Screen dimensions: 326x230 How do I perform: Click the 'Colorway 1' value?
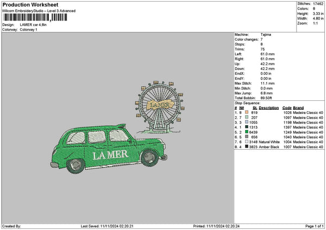click(x=28, y=30)
